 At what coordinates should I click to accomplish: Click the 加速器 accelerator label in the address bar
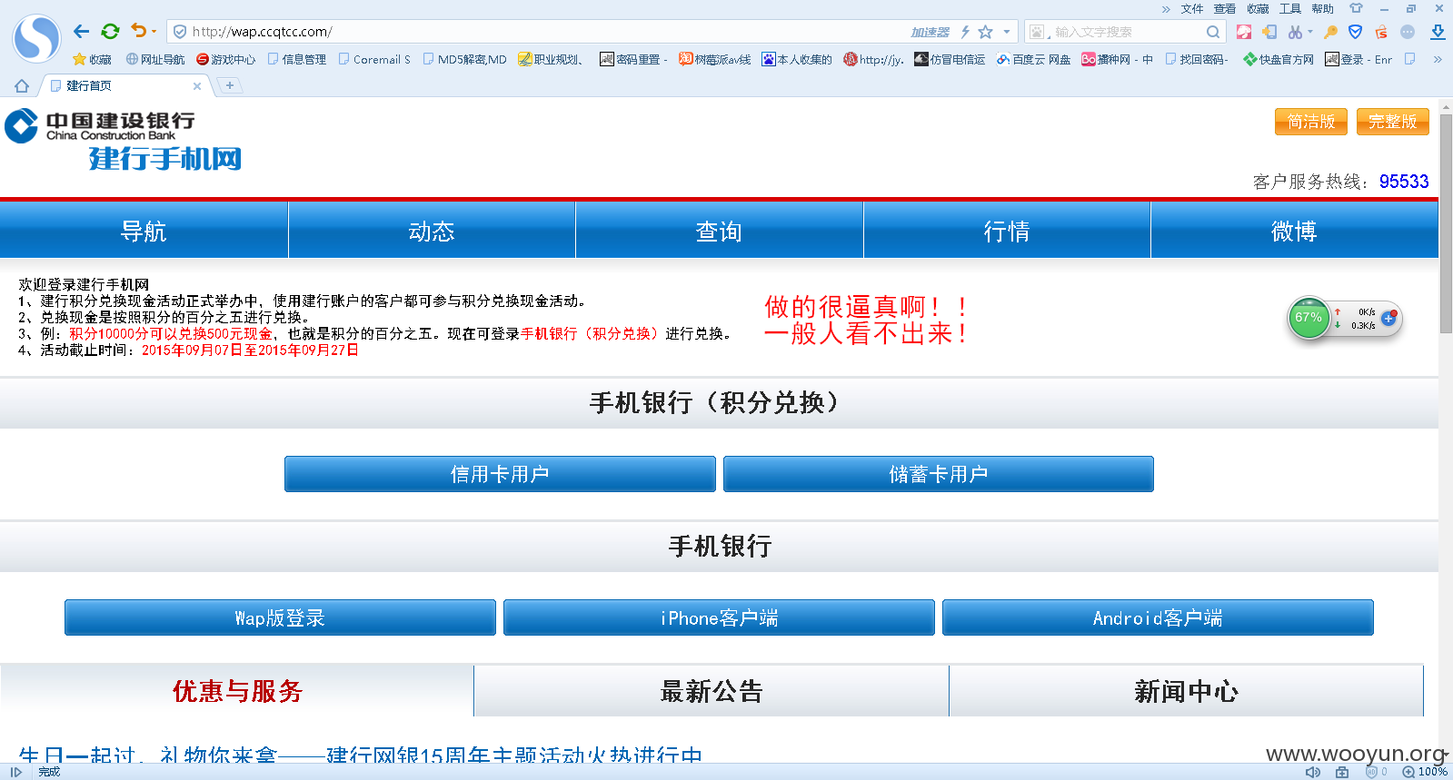930,32
